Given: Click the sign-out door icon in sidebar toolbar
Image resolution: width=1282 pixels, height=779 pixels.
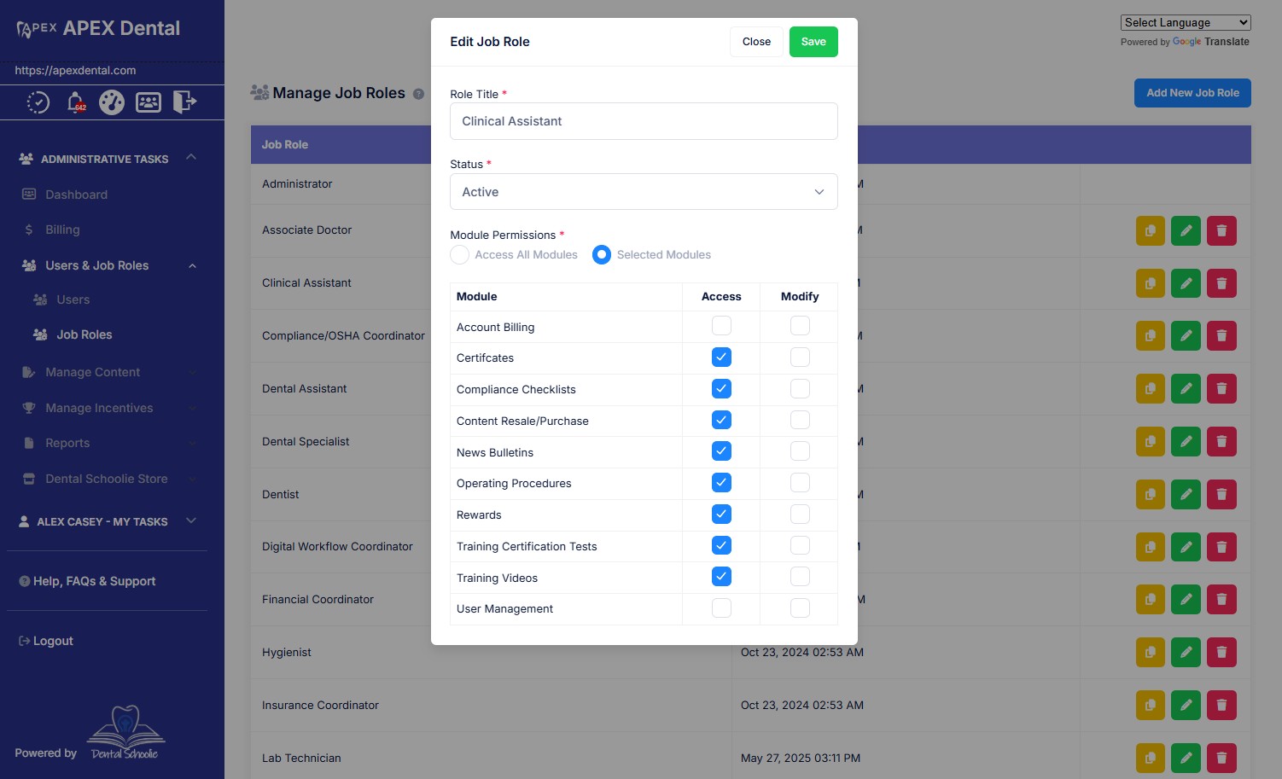Looking at the screenshot, I should [x=184, y=102].
